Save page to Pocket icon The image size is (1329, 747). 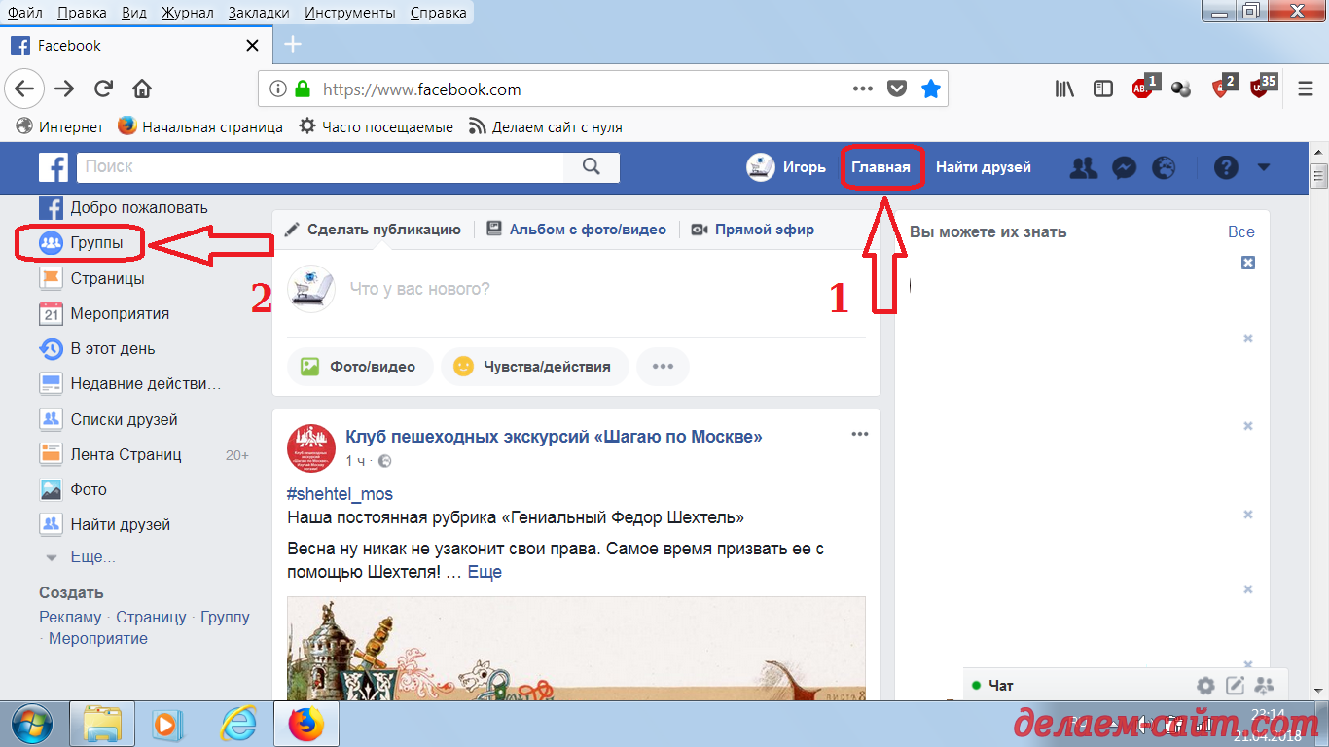click(x=897, y=89)
